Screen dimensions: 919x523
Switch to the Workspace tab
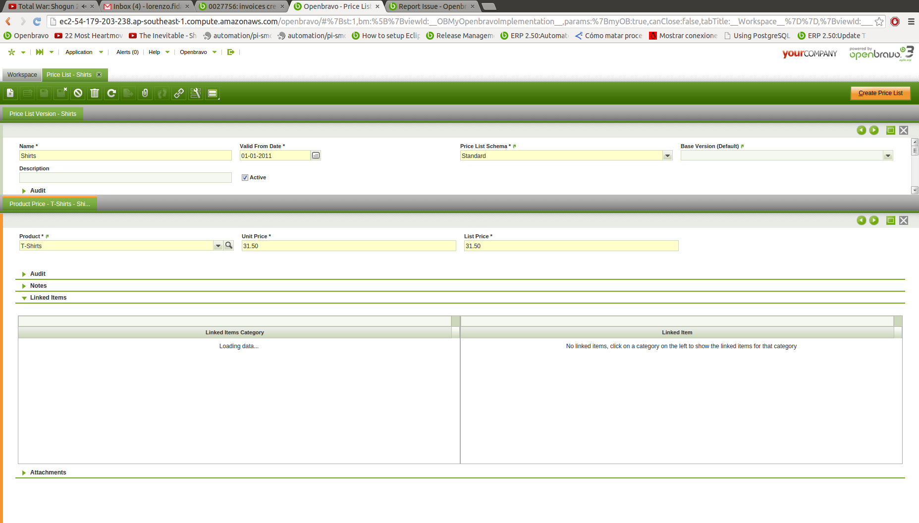tap(22, 75)
